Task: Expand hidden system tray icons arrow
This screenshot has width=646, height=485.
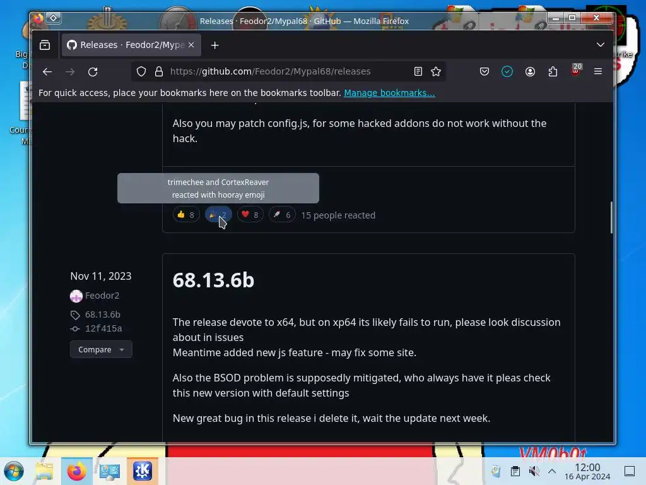Action: tap(552, 471)
